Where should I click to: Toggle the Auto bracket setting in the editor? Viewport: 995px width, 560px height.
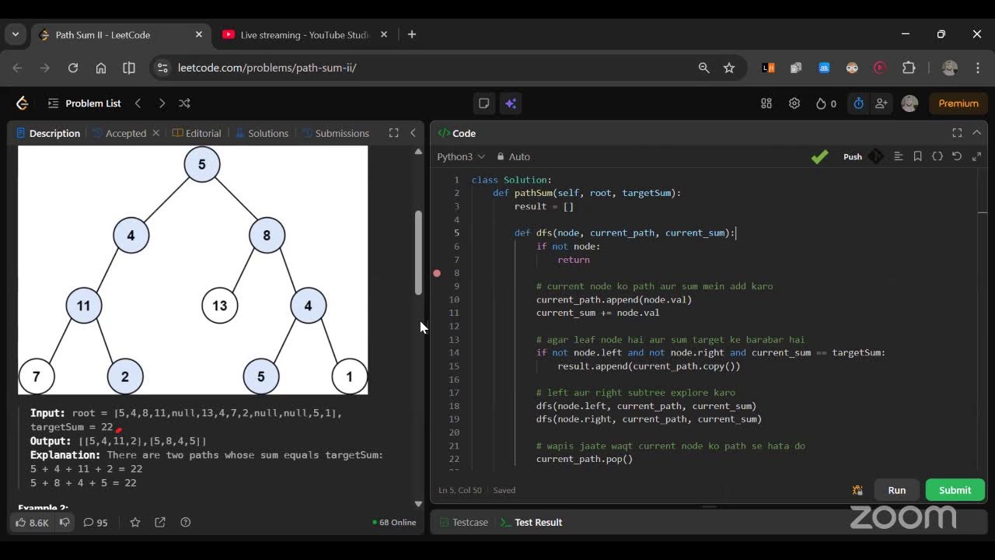click(x=513, y=156)
